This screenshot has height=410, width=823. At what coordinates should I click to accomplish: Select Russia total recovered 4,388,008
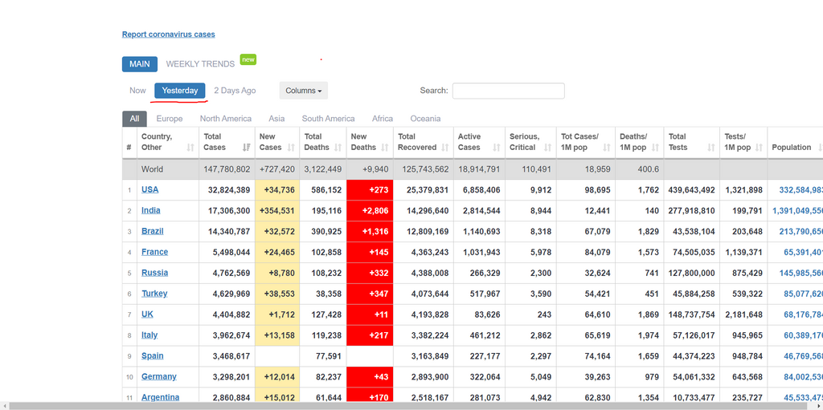430,273
